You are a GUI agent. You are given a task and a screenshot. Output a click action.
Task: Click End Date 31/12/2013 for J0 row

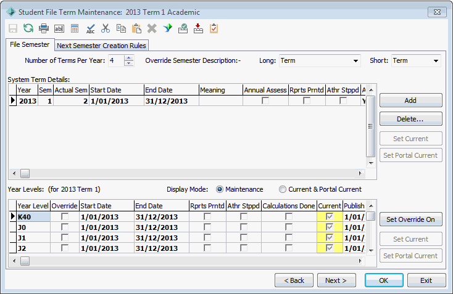pyautogui.click(x=161, y=227)
